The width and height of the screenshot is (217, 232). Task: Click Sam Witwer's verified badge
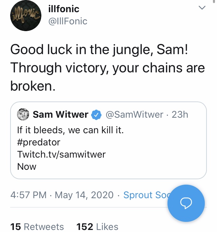(x=96, y=115)
